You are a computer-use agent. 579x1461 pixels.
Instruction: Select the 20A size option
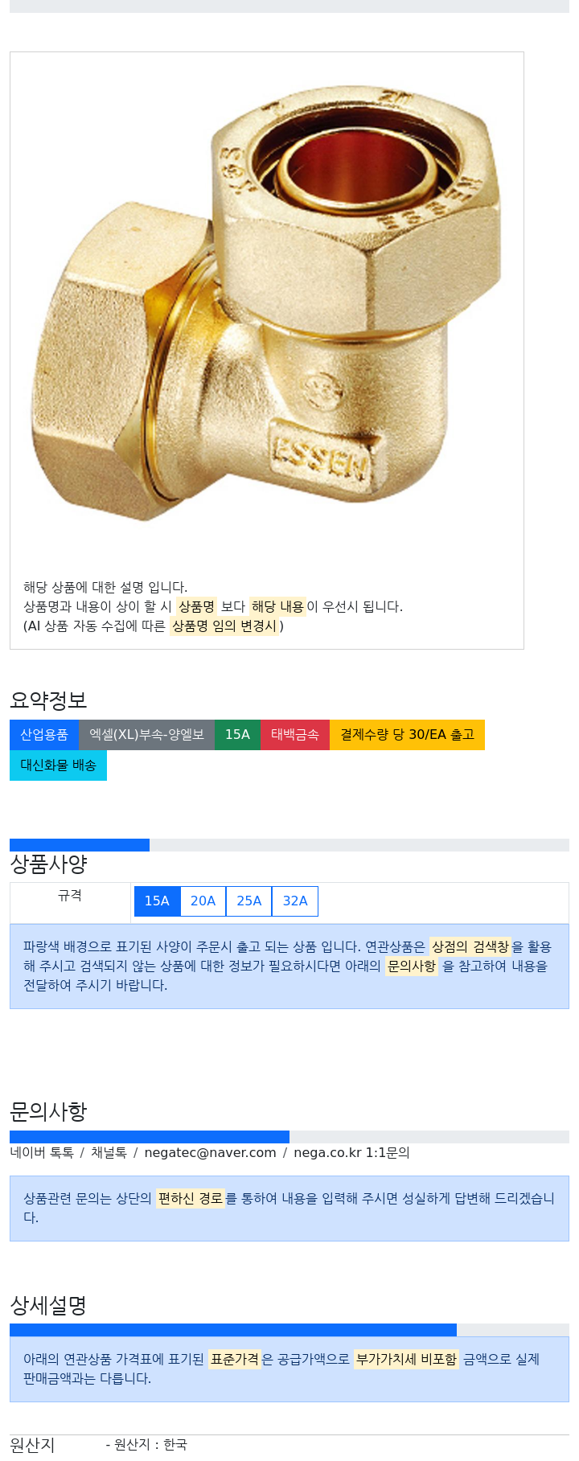(203, 901)
